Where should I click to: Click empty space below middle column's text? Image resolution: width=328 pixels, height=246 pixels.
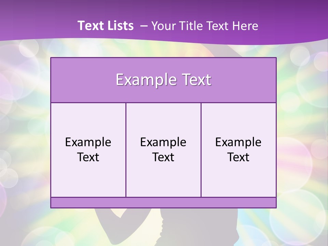pos(163,181)
